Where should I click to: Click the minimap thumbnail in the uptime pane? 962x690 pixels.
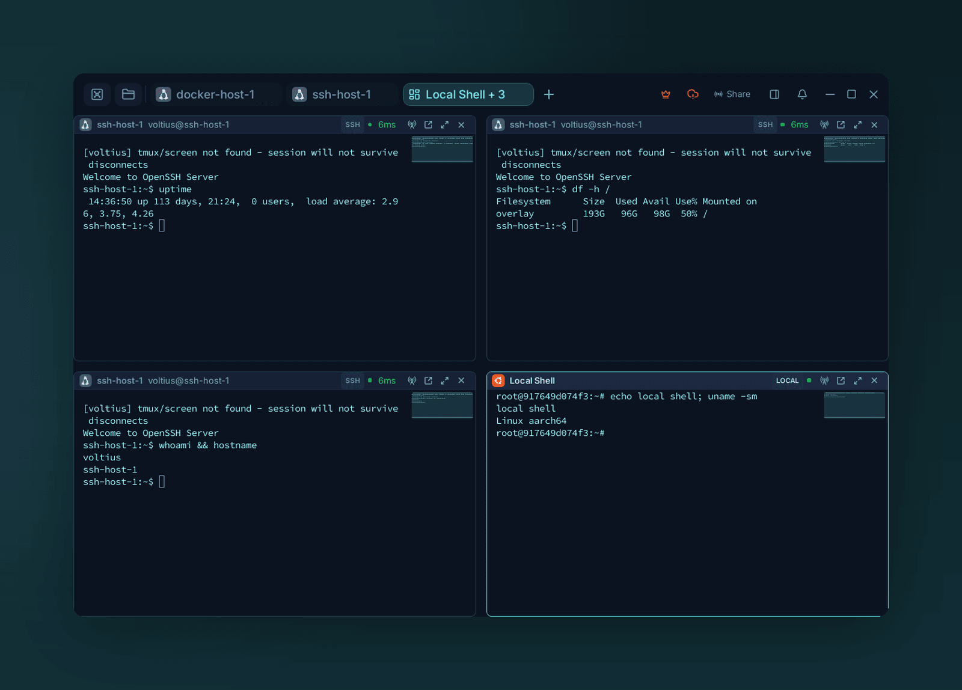tap(442, 149)
